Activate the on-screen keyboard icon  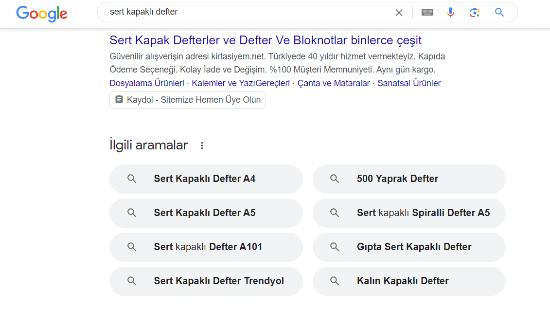click(427, 12)
